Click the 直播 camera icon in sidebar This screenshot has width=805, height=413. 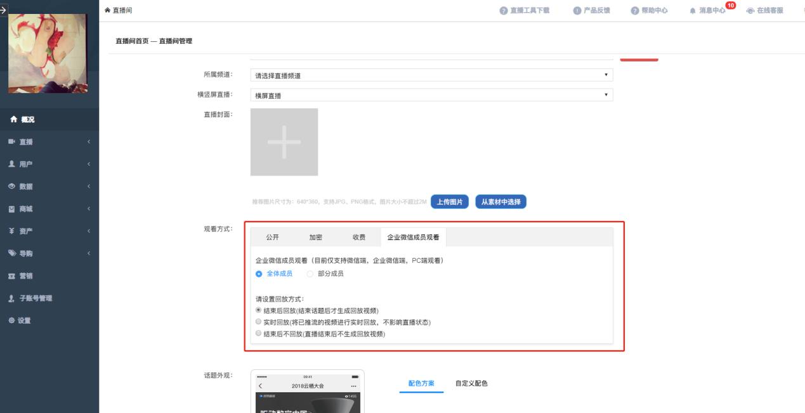coord(12,142)
